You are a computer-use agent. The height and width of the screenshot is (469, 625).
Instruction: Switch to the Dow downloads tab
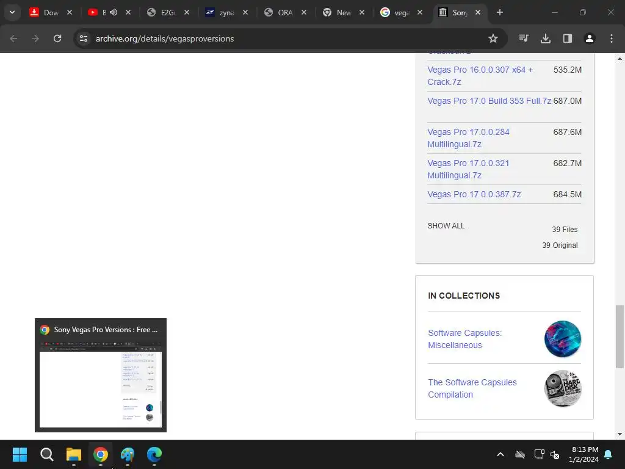(x=51, y=12)
